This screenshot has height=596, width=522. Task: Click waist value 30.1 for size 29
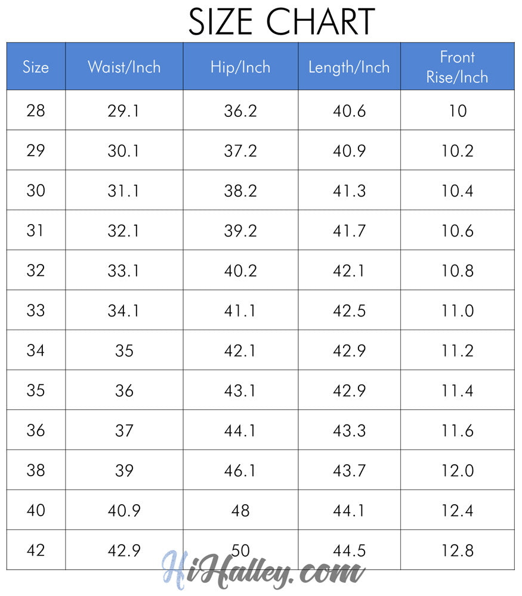coord(123,151)
